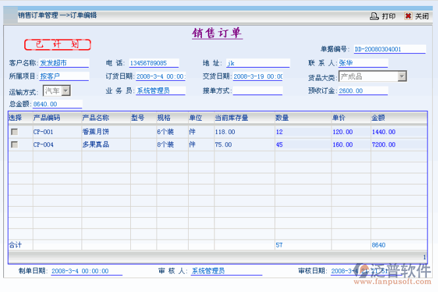Viewport: 438px width, 292px height.
Task: Click the 当前库存量 column header
Action: [x=231, y=118]
